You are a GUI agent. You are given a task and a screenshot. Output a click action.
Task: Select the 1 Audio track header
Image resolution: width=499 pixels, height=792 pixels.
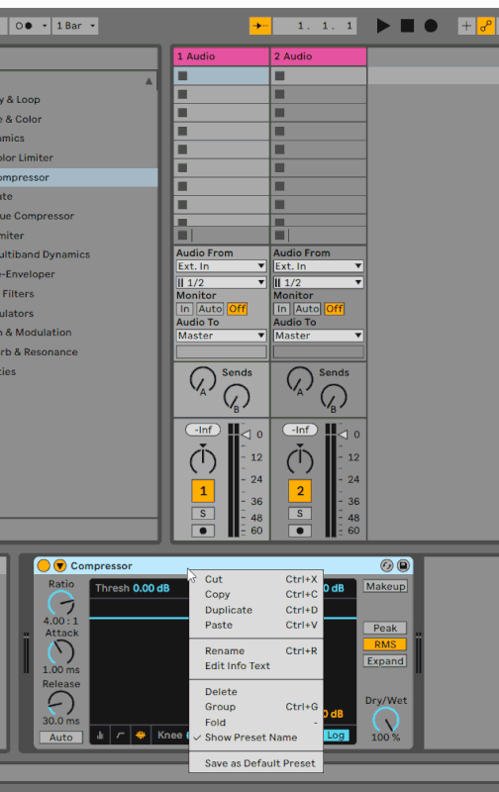coord(221,56)
